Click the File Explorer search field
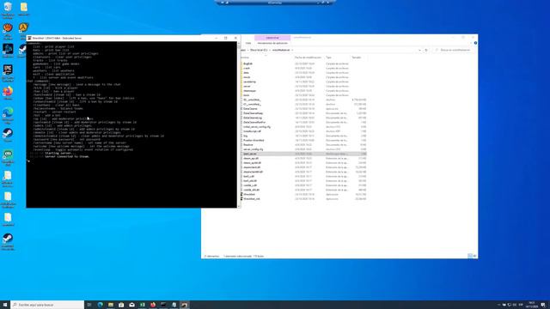 point(455,50)
